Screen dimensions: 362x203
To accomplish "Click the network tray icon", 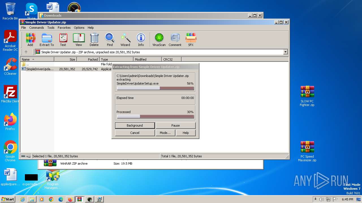I will [328, 199].
